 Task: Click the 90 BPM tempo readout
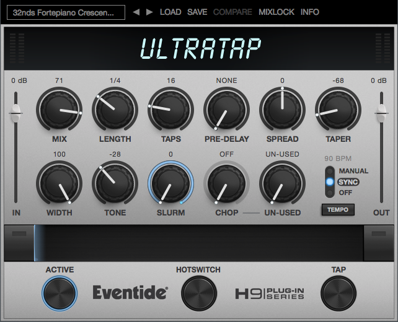[338, 159]
